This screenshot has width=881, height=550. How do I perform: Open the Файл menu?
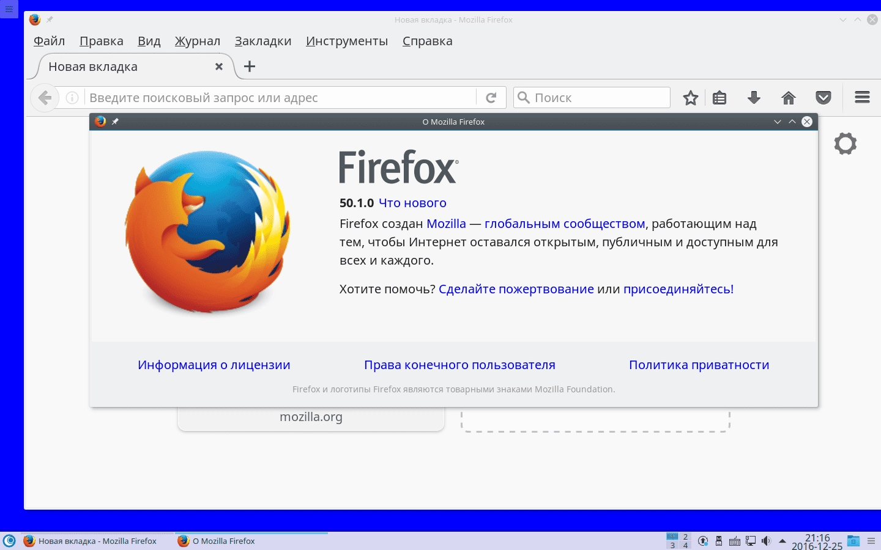click(x=49, y=41)
